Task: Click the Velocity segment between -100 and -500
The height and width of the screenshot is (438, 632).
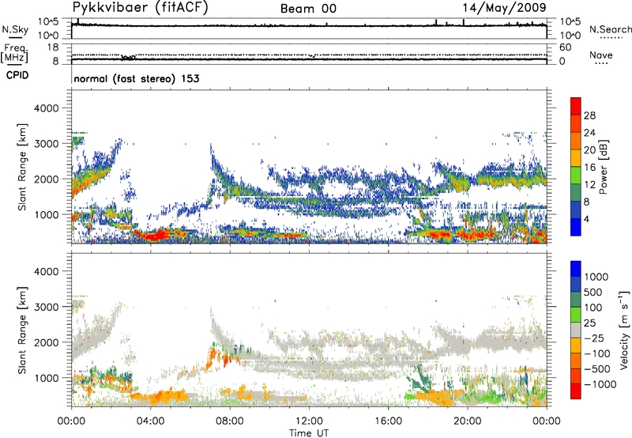Action: pyautogui.click(x=576, y=361)
